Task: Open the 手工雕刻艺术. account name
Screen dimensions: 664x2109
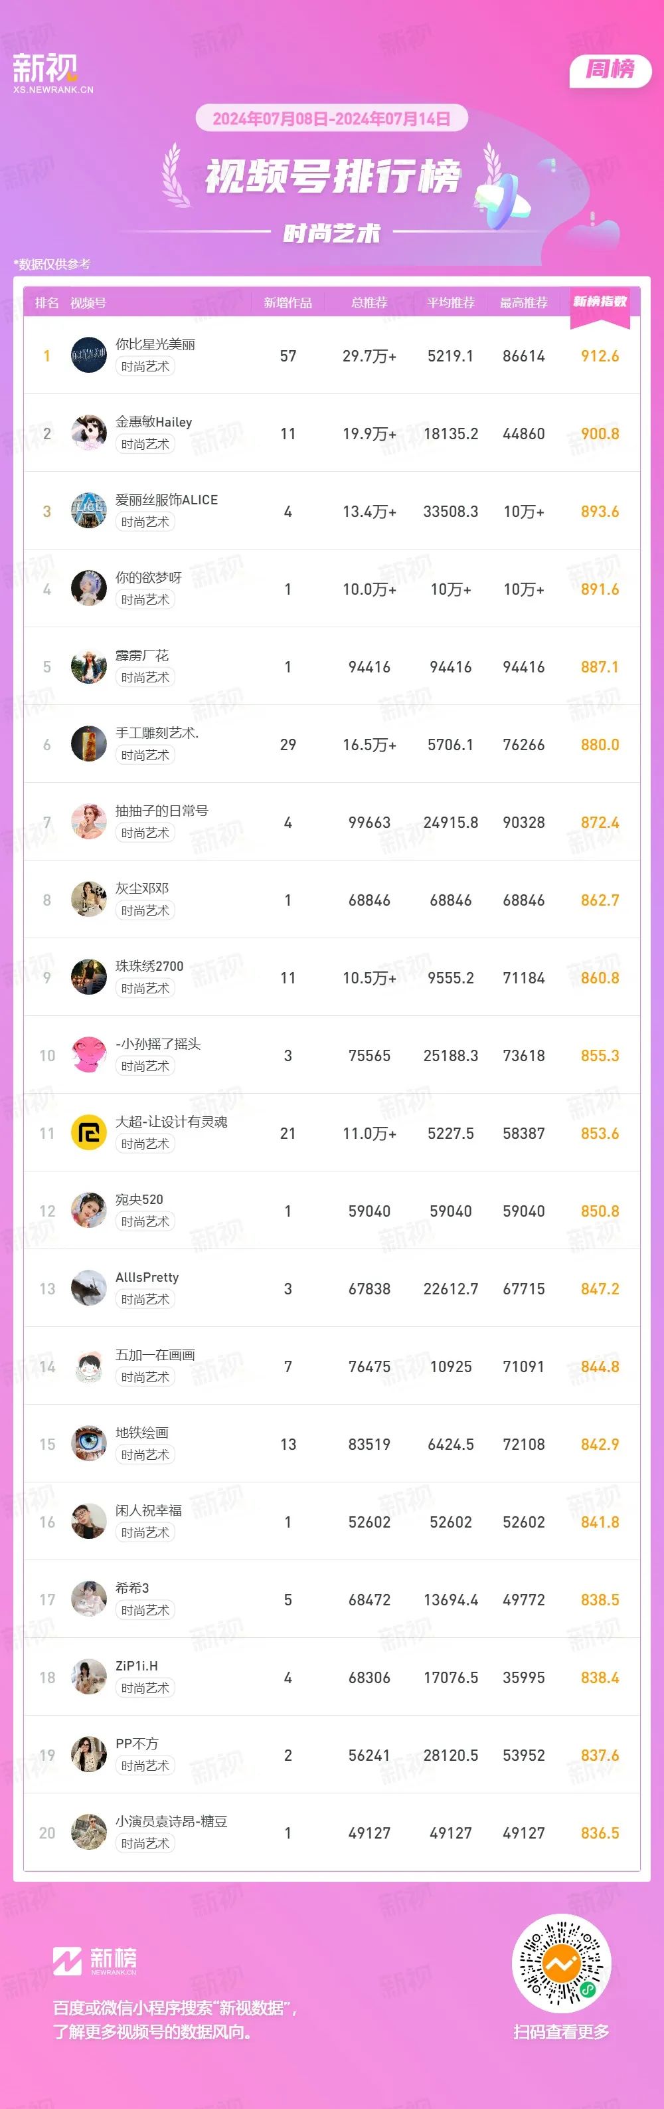Action: tap(157, 733)
